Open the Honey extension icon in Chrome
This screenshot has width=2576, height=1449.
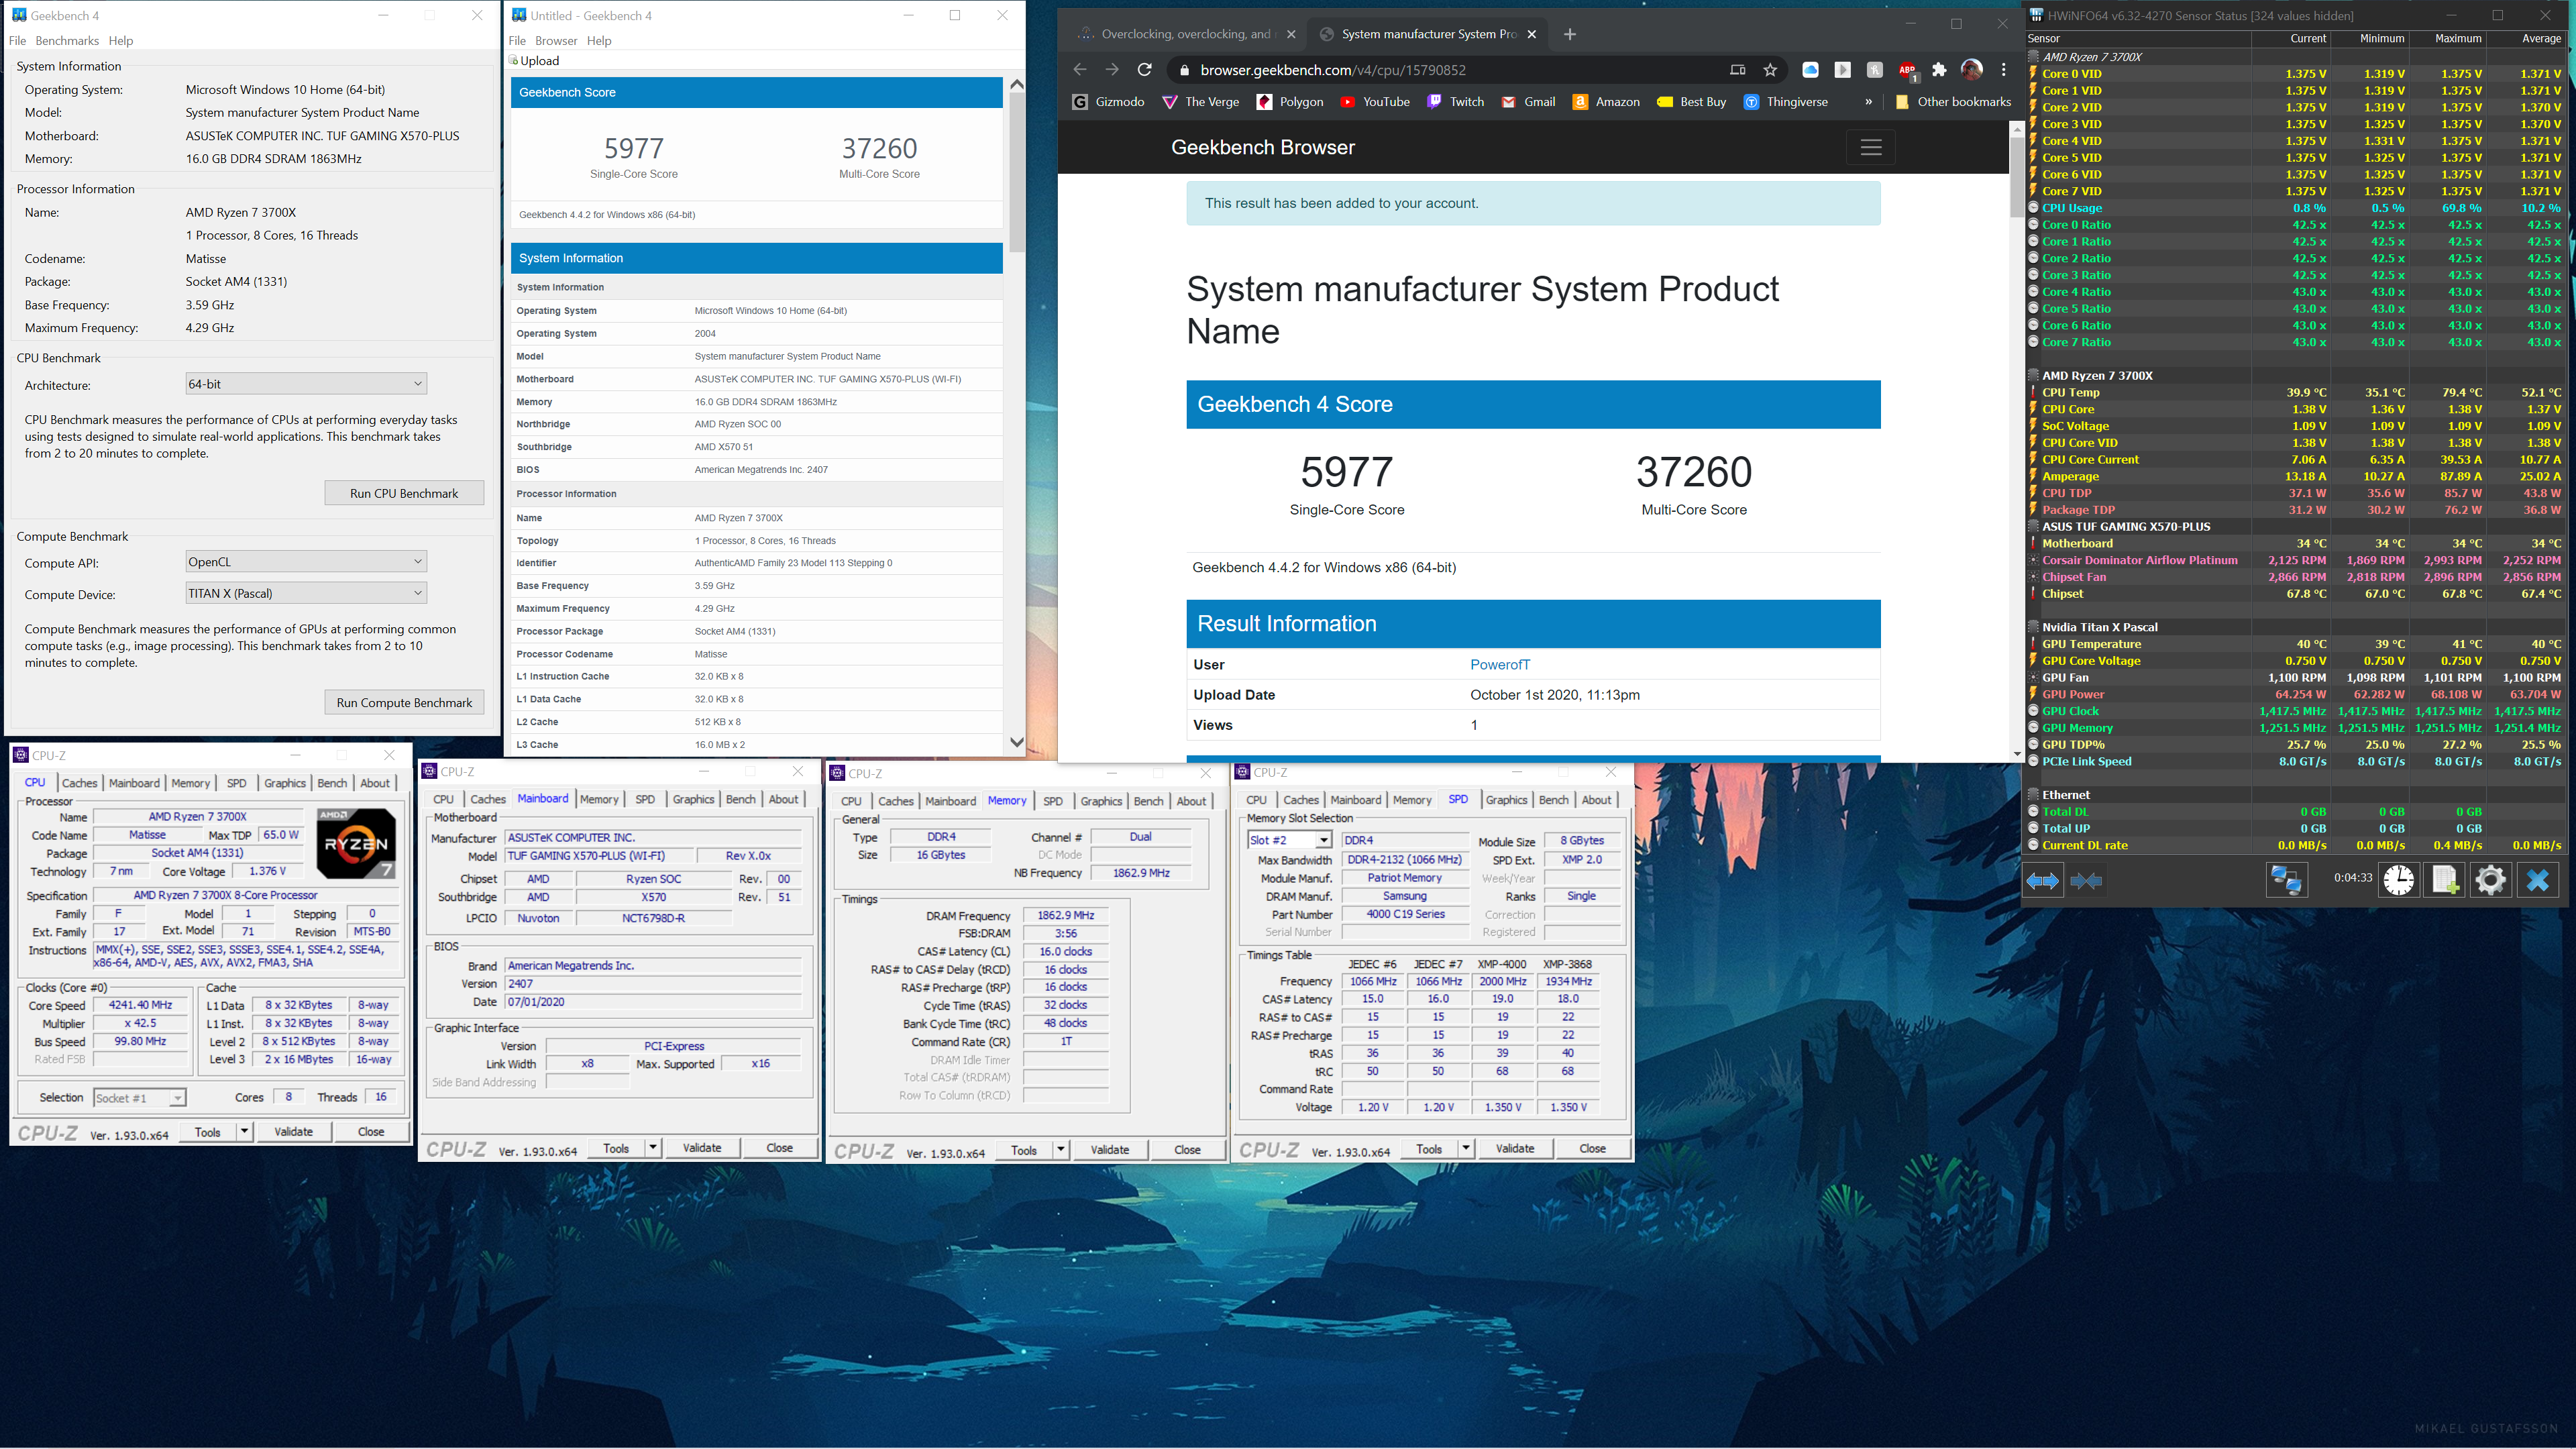click(x=1875, y=70)
